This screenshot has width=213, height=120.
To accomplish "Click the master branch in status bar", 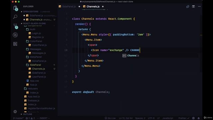I will point(18,118).
